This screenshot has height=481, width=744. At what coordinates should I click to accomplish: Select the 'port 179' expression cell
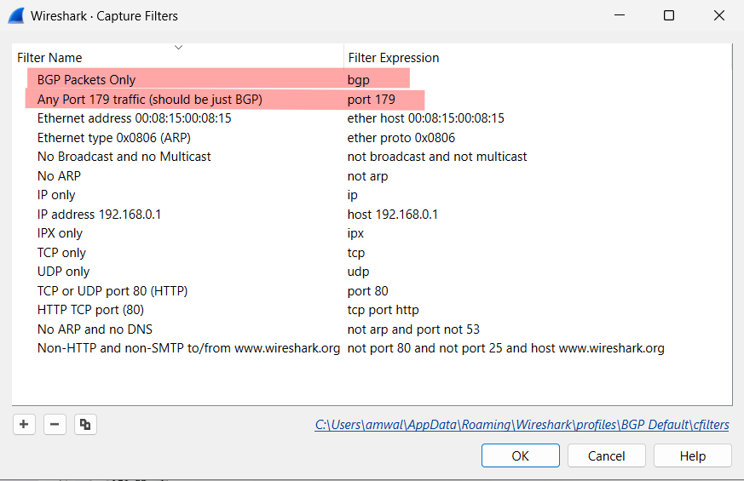[x=371, y=100]
